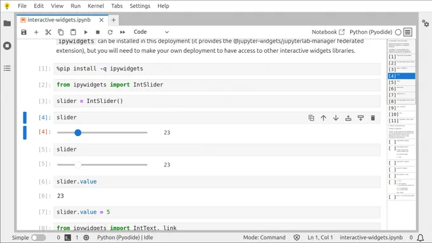Click cell 3 slider = IntSlider() code
The image size is (432, 243).
[x=217, y=101]
